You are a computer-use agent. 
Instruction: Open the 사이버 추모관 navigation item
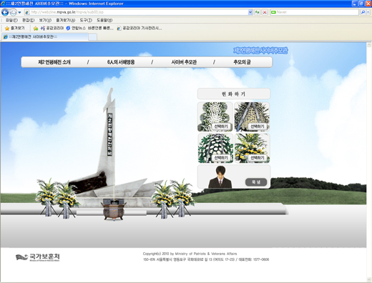click(184, 62)
